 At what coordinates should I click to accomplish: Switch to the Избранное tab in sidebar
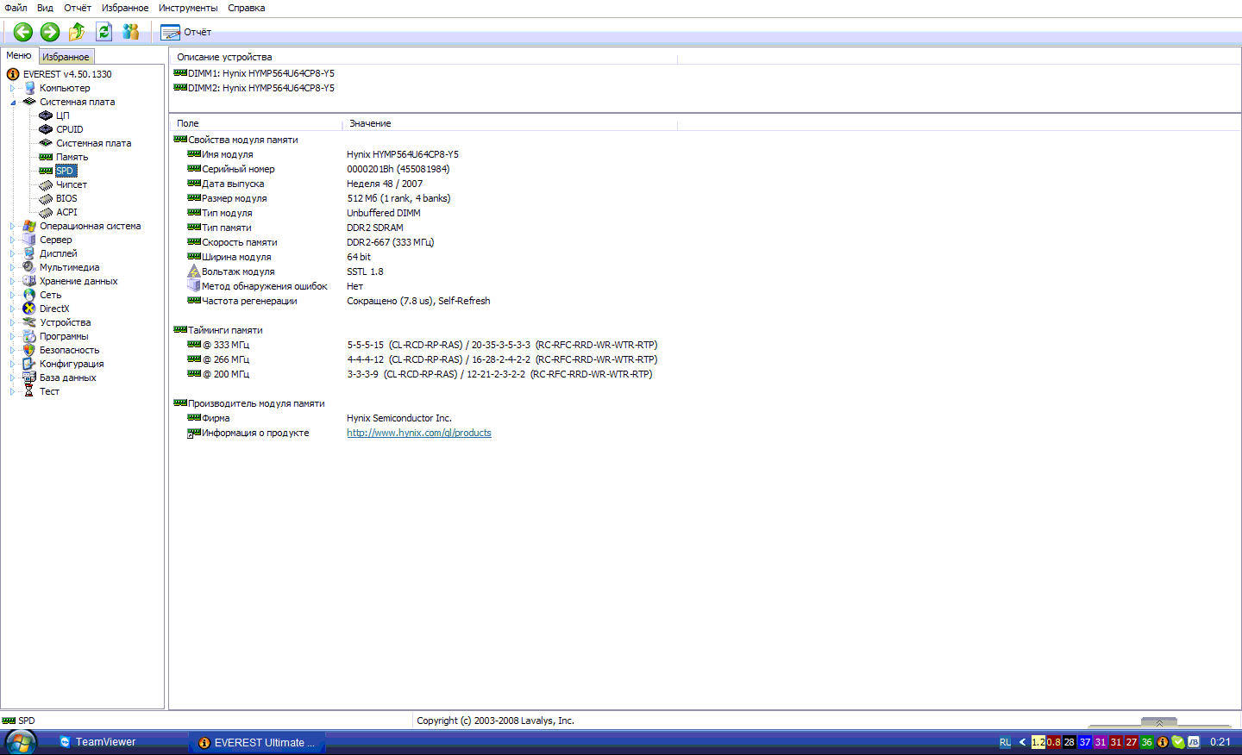point(66,57)
